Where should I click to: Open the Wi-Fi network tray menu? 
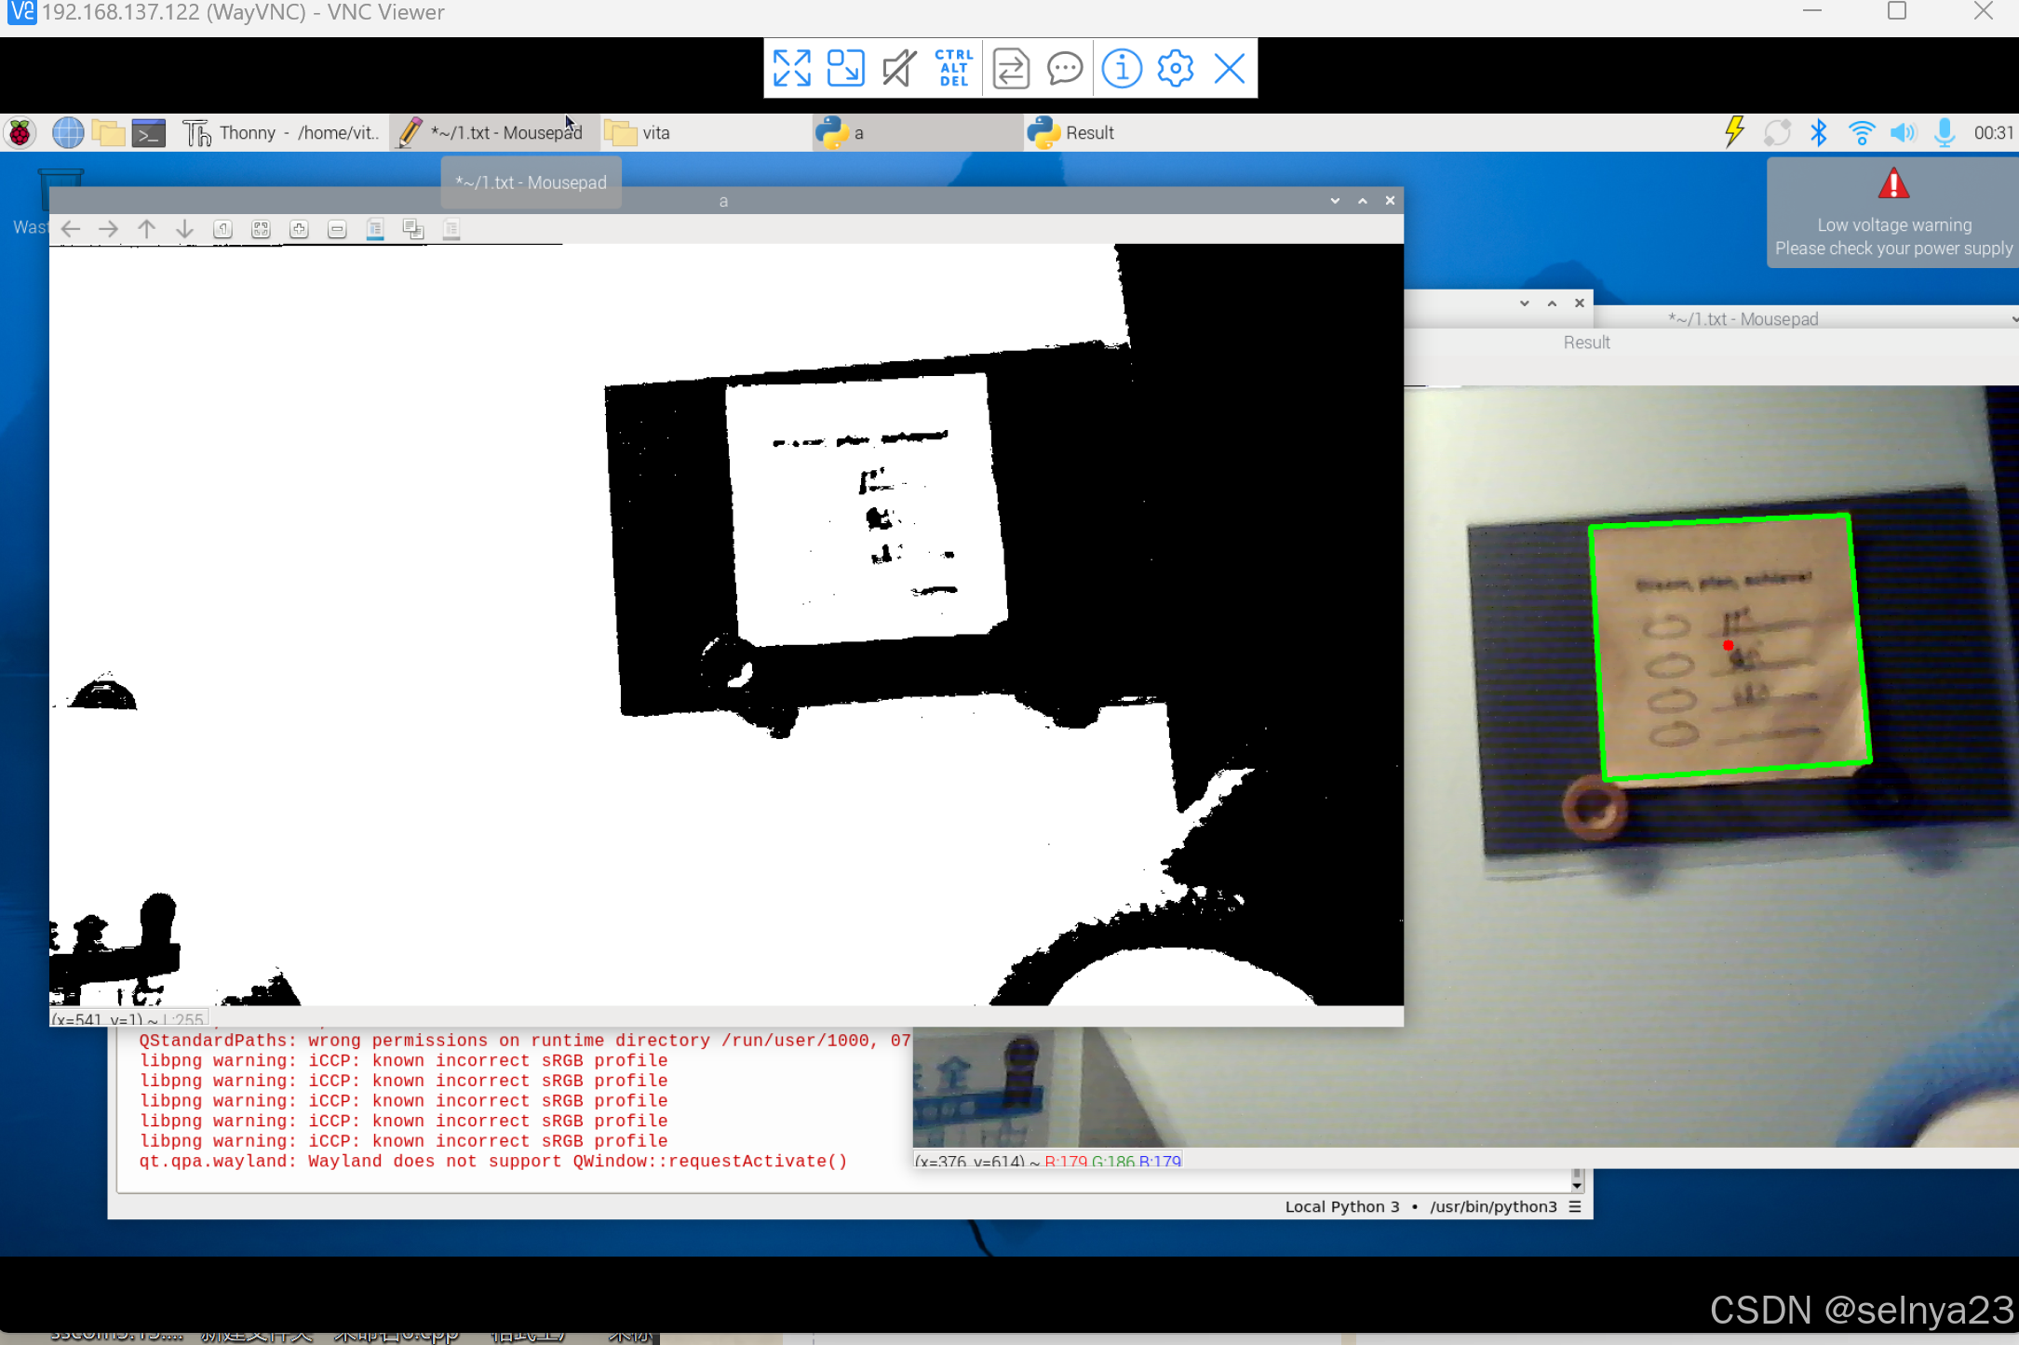tap(1862, 132)
